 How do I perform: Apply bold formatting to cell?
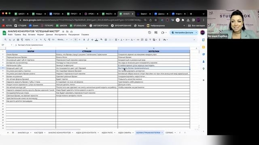pos(84,39)
